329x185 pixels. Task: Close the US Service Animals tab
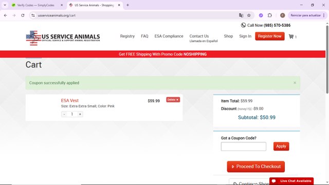119,5
